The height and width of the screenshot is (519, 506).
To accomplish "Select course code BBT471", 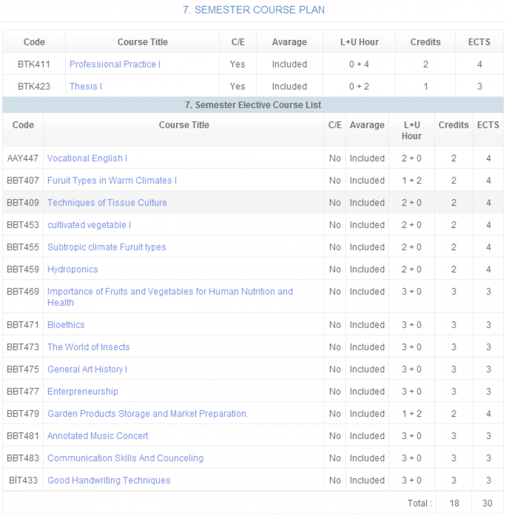I will pyautogui.click(x=23, y=325).
